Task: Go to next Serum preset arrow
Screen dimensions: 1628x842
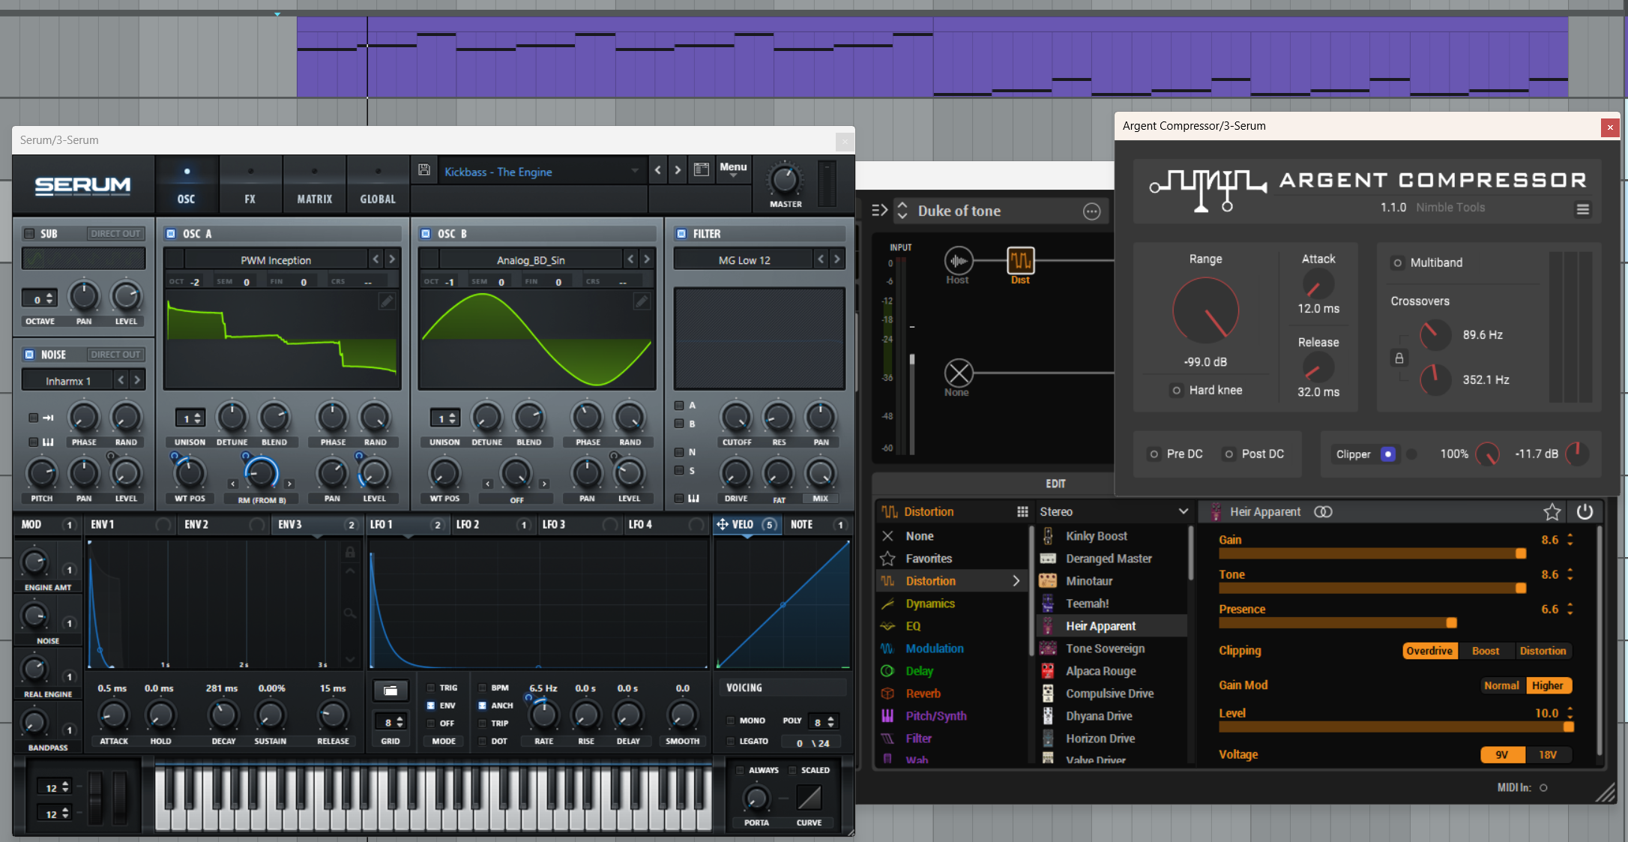Action: coord(678,170)
